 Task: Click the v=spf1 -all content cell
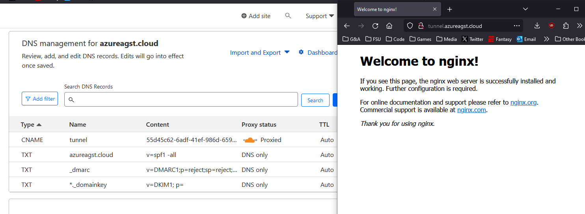tap(161, 155)
